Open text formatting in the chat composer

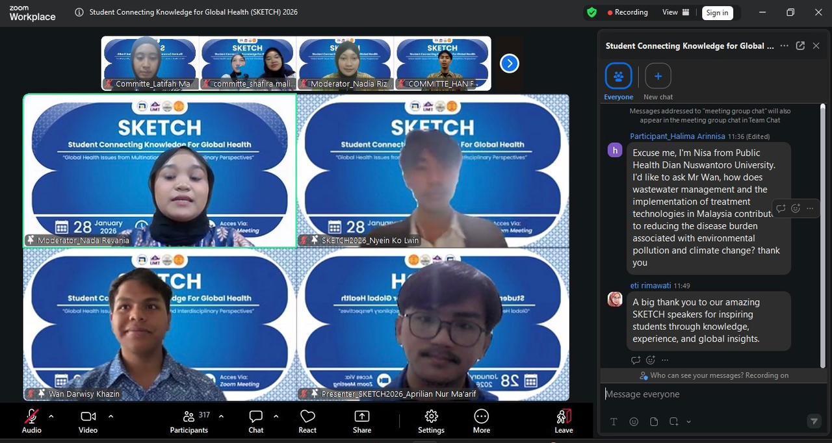click(613, 422)
